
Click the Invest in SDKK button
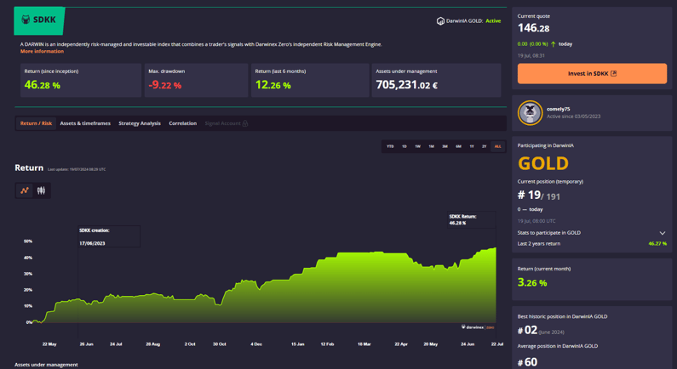coord(592,74)
